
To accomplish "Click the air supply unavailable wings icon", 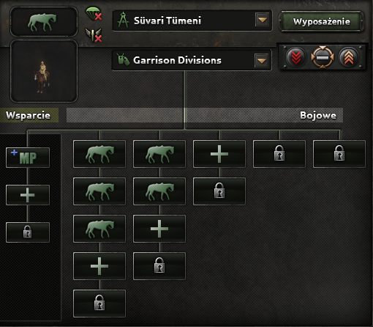I will 94,35.
